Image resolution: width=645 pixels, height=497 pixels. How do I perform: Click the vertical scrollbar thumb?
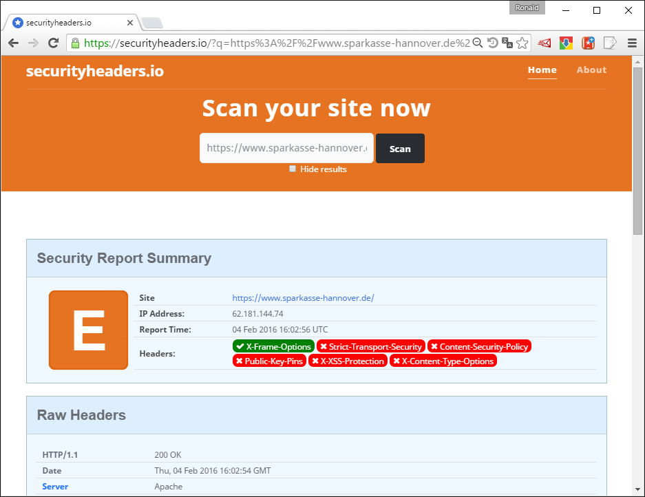pyautogui.click(x=637, y=151)
